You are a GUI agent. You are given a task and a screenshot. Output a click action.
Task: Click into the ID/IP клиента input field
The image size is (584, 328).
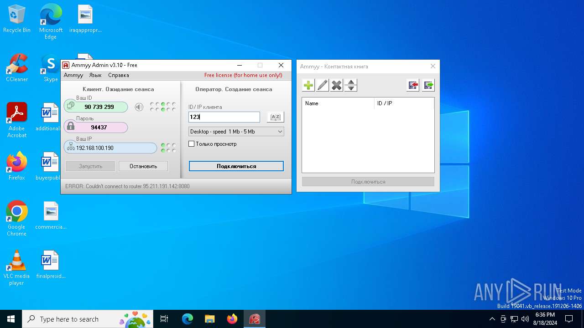click(x=224, y=117)
